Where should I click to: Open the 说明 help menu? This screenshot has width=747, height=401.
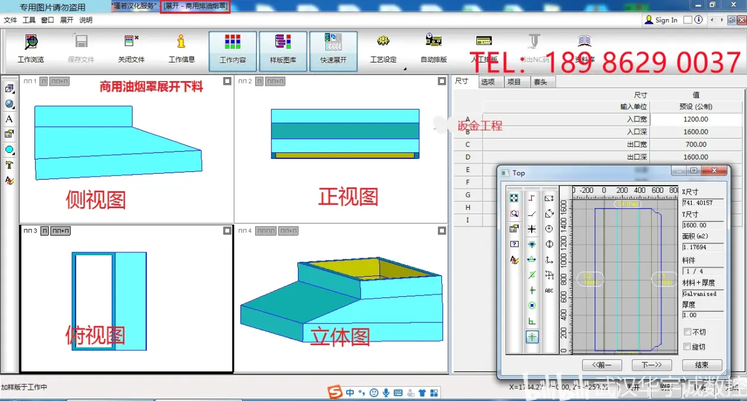click(86, 20)
